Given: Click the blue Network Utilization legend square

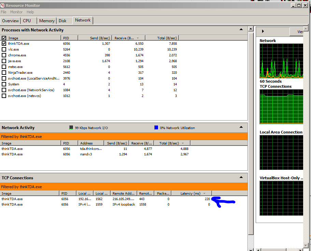Looking at the screenshot, I should coord(156,128).
